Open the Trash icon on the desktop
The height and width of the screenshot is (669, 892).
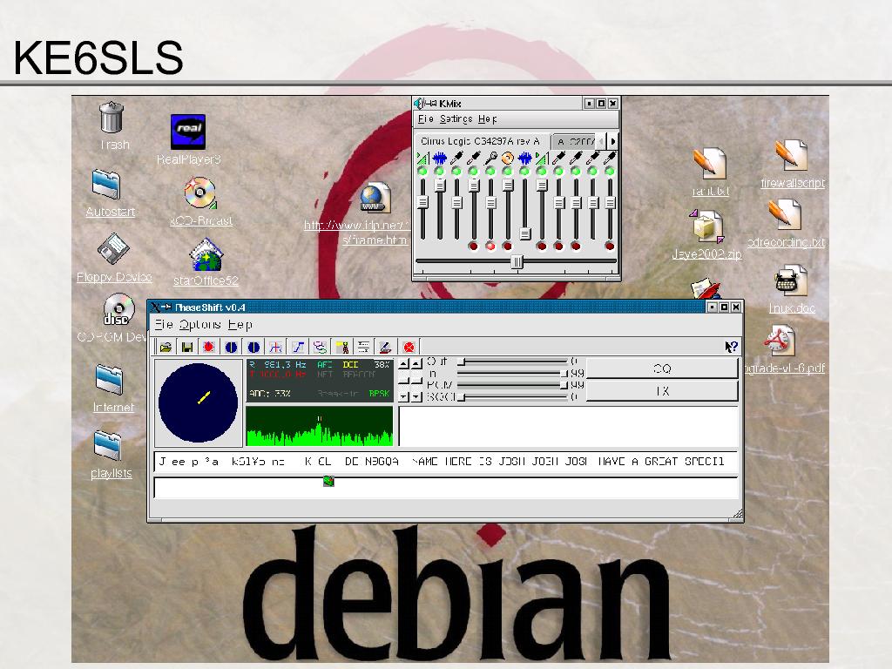pyautogui.click(x=111, y=118)
